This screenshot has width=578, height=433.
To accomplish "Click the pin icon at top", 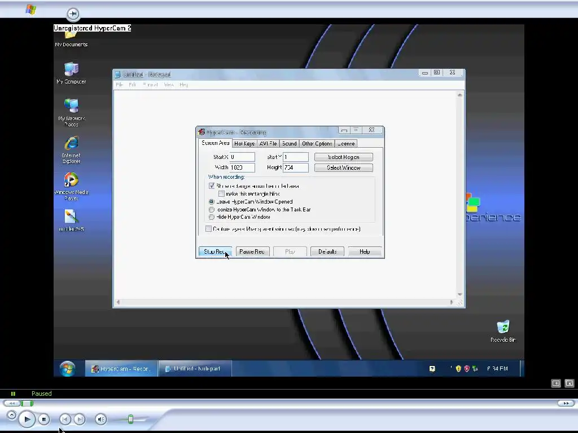I will pyautogui.click(x=73, y=14).
